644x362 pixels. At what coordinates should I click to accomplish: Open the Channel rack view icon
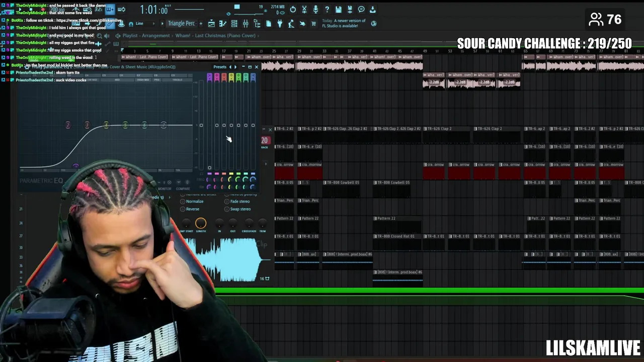(234, 23)
